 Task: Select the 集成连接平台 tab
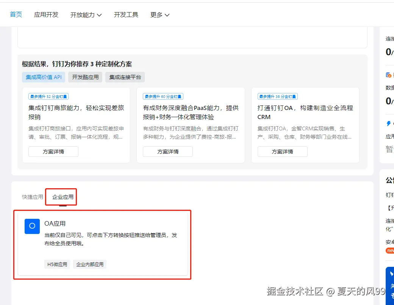pyautogui.click(x=125, y=77)
